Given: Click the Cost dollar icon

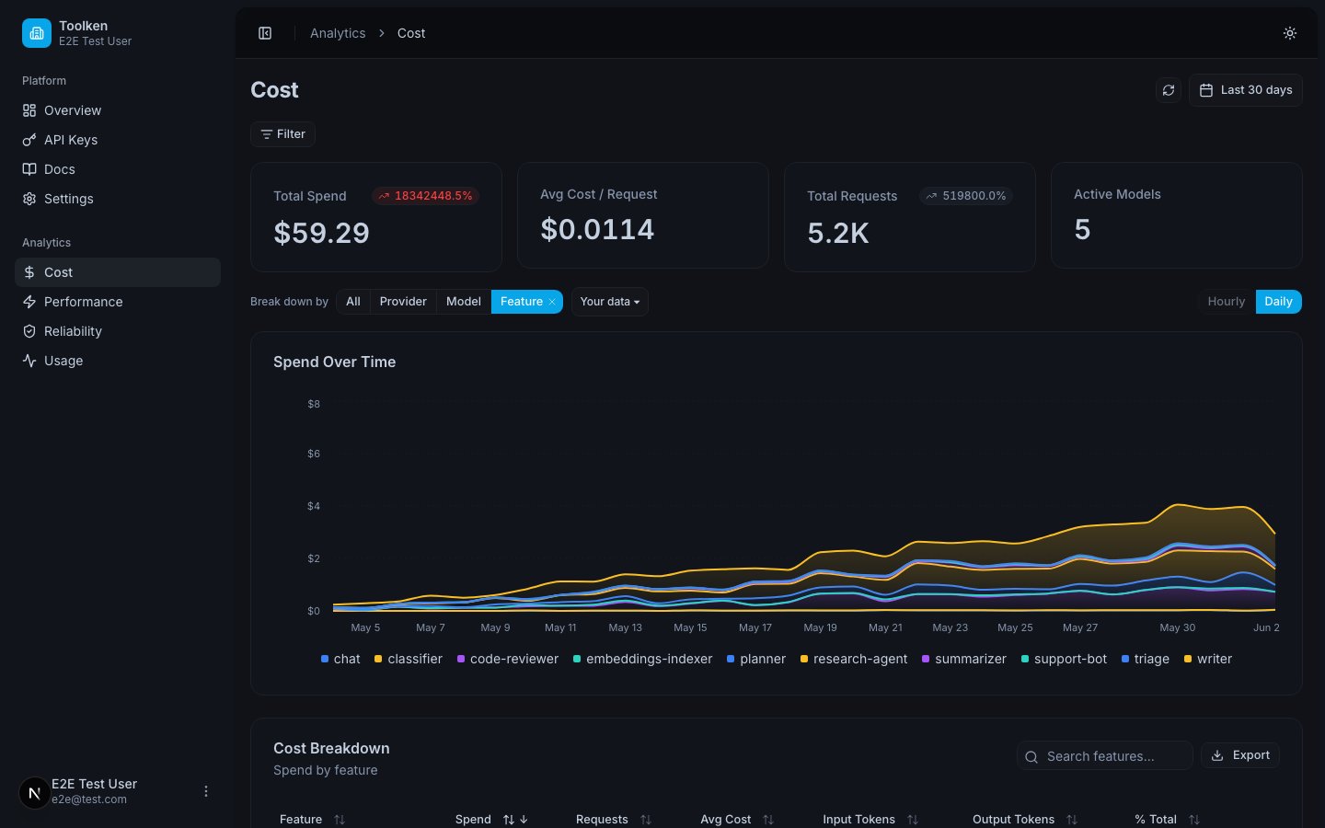Looking at the screenshot, I should pyautogui.click(x=29, y=272).
